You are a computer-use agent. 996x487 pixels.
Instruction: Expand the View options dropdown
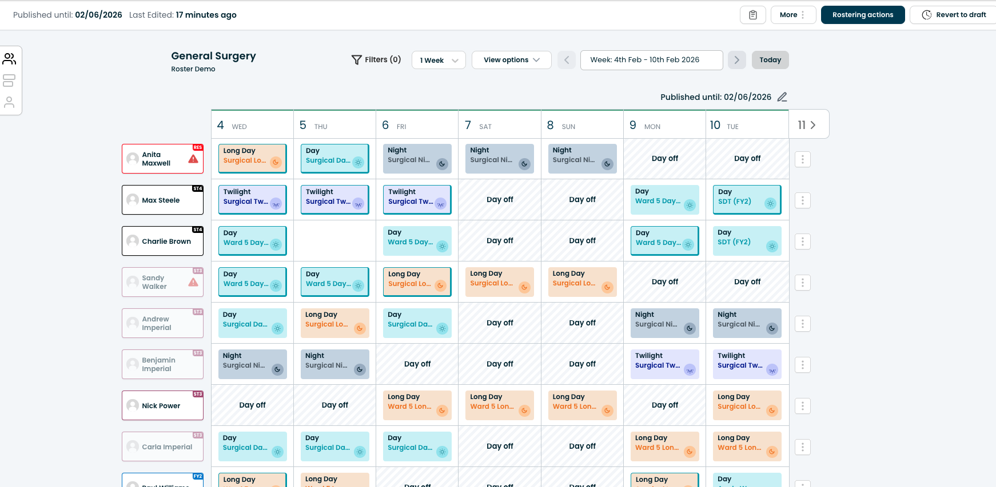click(x=511, y=60)
